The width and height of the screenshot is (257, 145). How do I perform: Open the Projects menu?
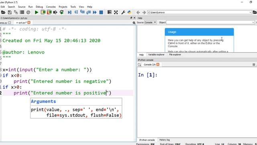point(63,7)
